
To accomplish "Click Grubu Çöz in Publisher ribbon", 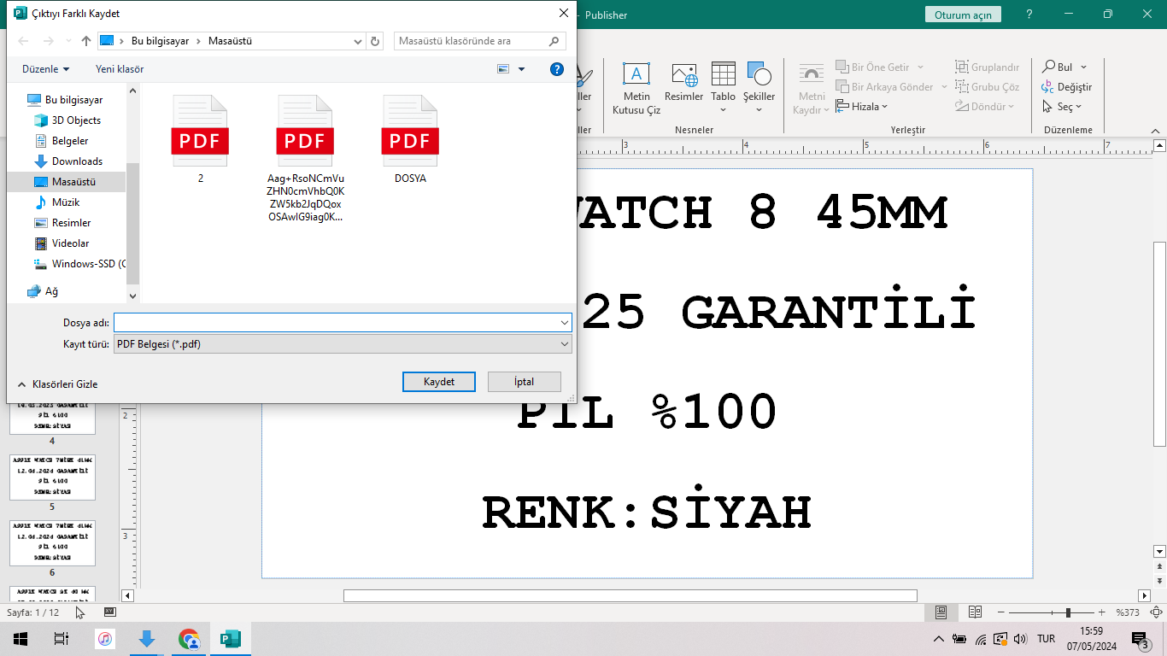I will [x=988, y=87].
